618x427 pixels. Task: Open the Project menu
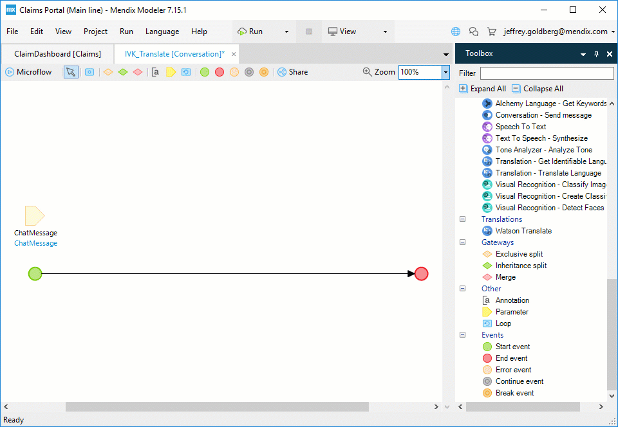point(95,32)
